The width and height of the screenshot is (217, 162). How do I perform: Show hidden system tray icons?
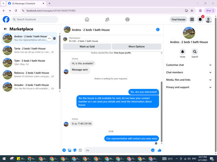(x=177, y=159)
